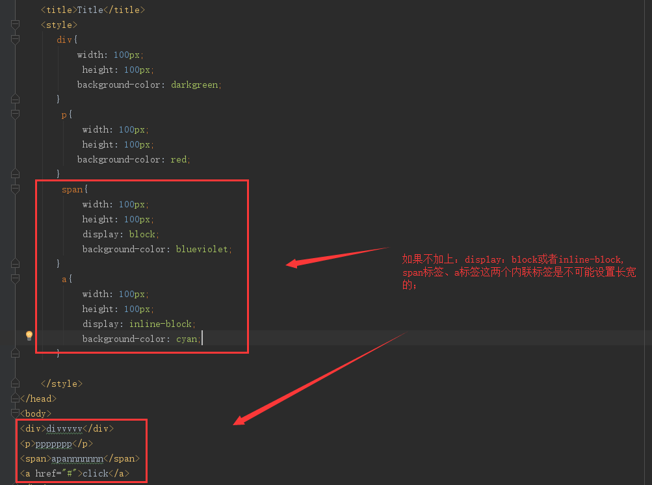This screenshot has width=652, height=485.
Task: Collapse the head section fold marker
Action: [x=14, y=399]
